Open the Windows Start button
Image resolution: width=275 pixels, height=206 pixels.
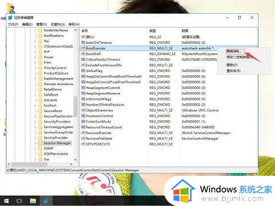tap(6, 201)
